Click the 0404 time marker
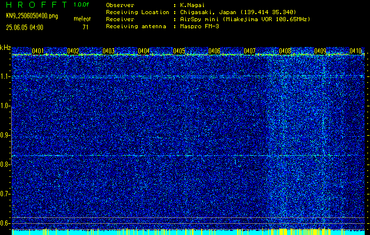The image size is (370, 235). pos(144,51)
